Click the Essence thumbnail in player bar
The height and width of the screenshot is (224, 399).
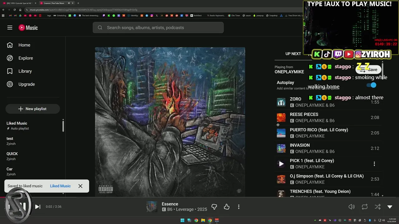click(x=152, y=207)
